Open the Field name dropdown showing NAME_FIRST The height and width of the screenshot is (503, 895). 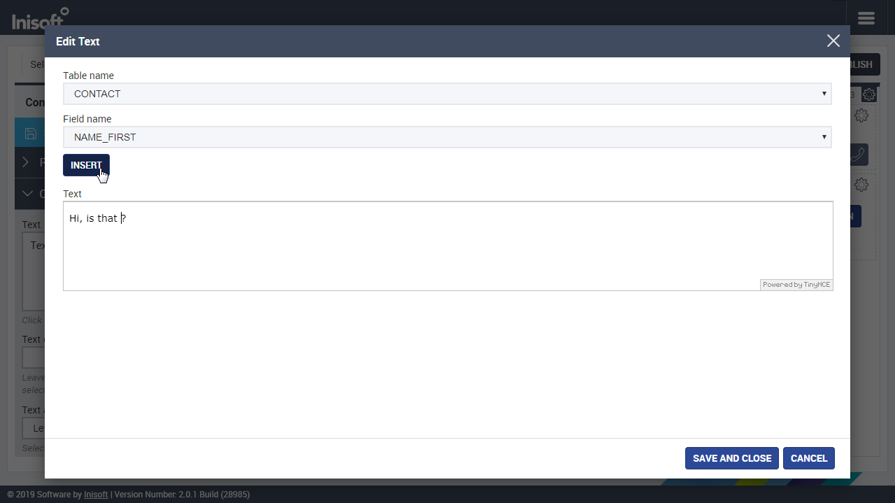tap(447, 137)
